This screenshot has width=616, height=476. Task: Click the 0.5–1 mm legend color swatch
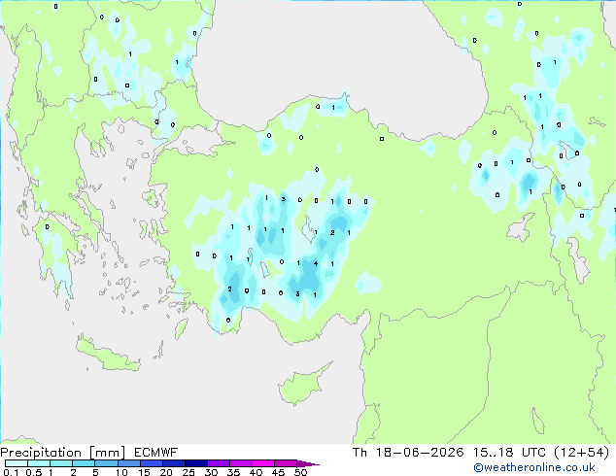39,463
